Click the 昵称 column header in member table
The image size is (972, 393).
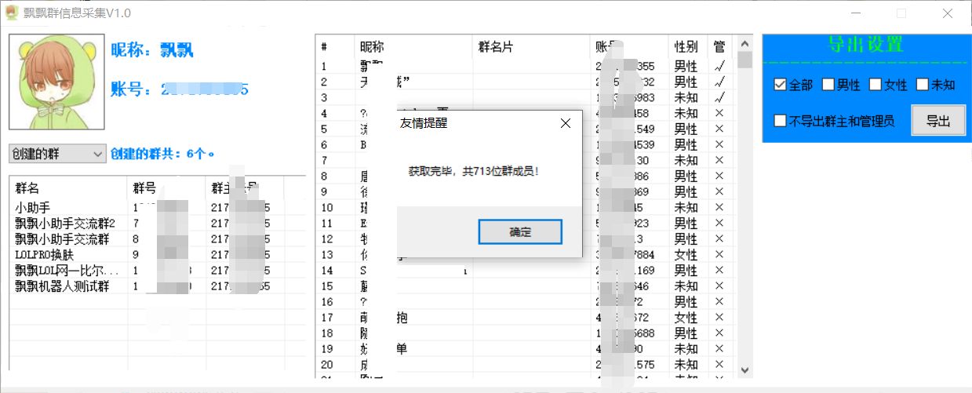click(413, 46)
